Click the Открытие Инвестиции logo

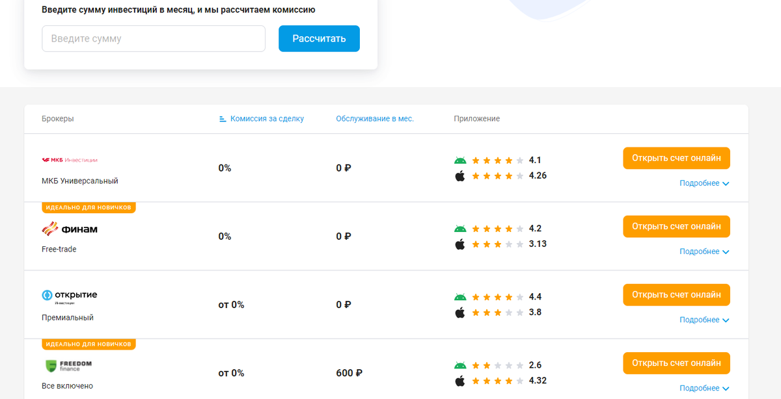tap(70, 296)
